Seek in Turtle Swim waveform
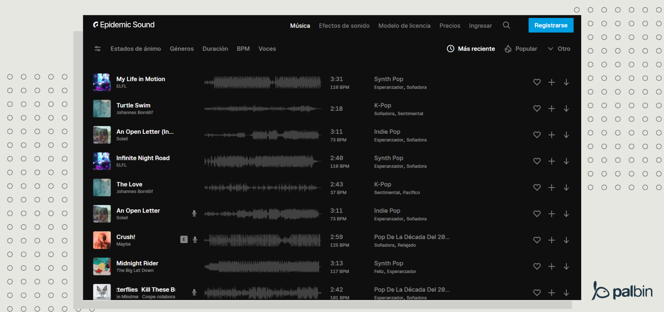The image size is (664, 312). (263, 108)
